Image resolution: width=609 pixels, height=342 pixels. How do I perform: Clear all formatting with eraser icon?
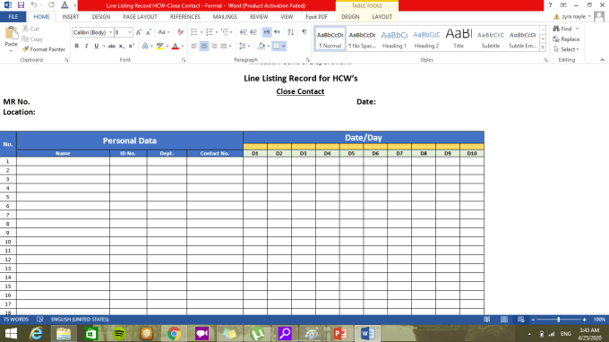pyautogui.click(x=180, y=32)
